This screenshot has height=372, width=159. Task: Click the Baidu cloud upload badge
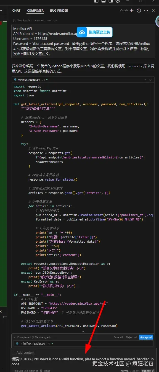(x=94, y=32)
